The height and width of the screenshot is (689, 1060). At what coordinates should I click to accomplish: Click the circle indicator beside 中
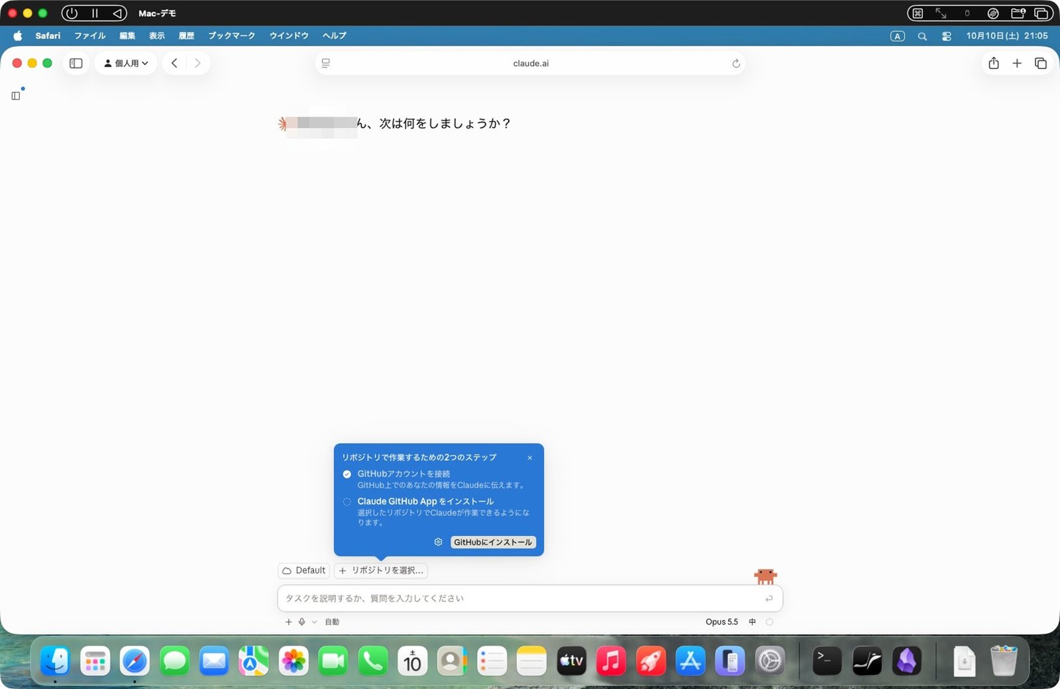(769, 622)
